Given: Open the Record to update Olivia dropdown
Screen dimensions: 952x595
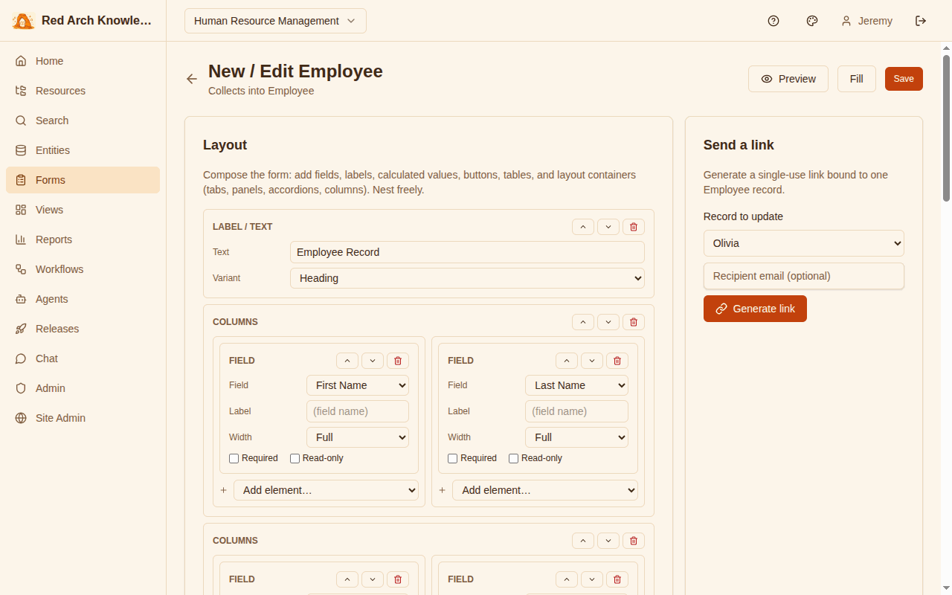Looking at the screenshot, I should click(804, 243).
